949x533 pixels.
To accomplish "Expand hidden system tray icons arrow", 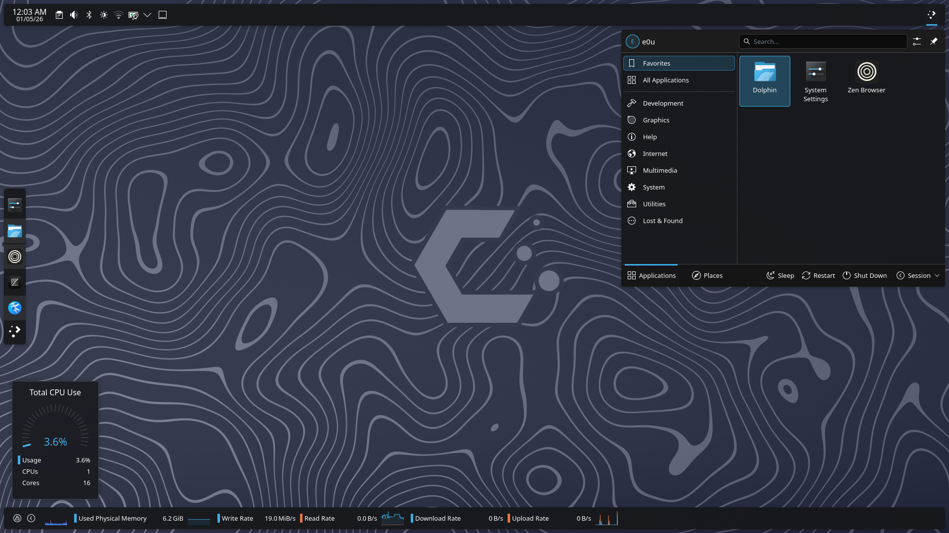I will coord(147,15).
